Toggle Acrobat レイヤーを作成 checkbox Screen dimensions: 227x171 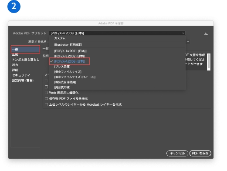[x=46, y=104]
